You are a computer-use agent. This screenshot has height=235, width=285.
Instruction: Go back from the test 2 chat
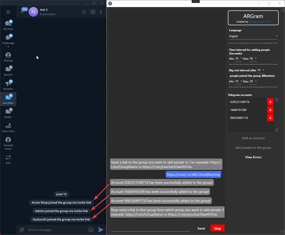pos(22,12)
